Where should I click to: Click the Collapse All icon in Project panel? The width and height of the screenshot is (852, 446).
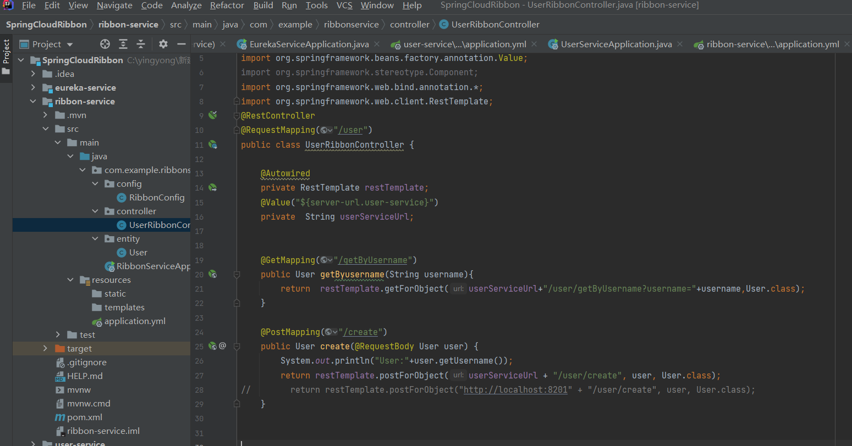tap(141, 44)
